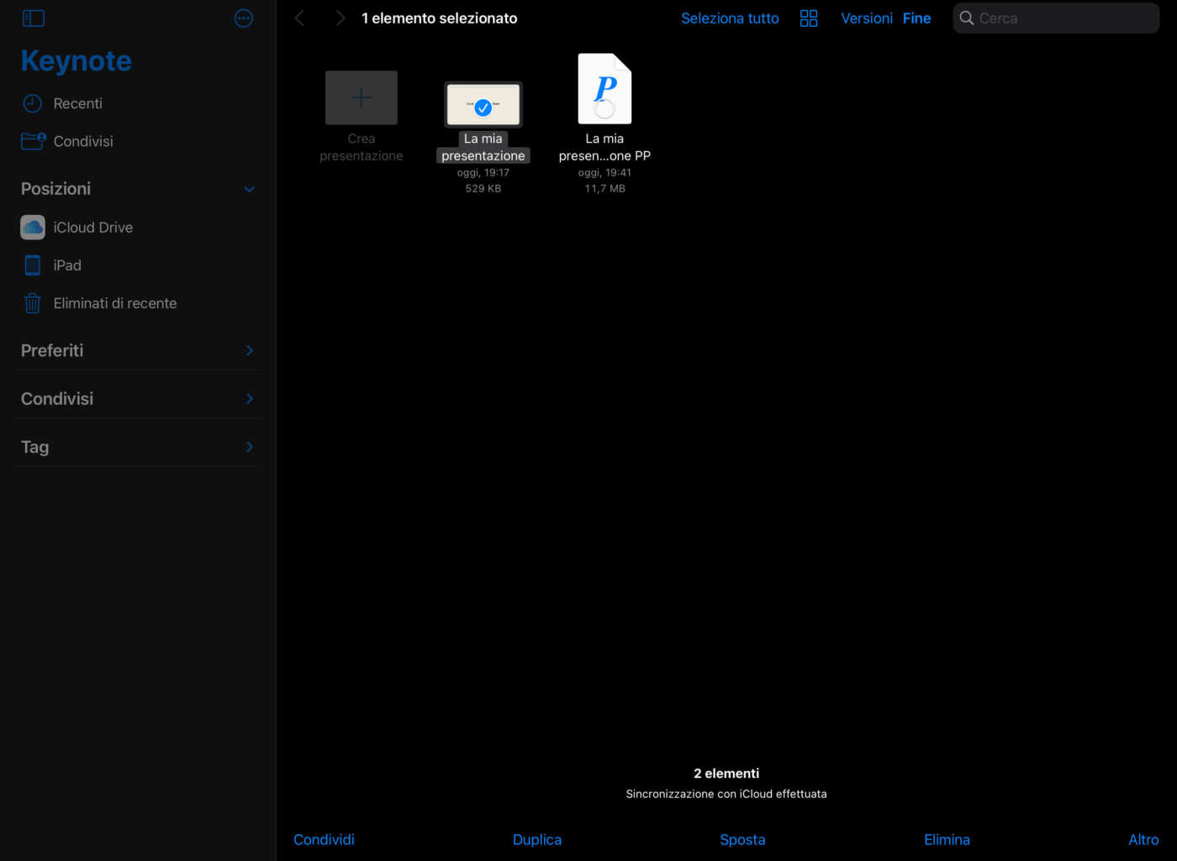This screenshot has height=861, width=1177.
Task: Tap Duplica in the bottom toolbar
Action: [x=537, y=839]
